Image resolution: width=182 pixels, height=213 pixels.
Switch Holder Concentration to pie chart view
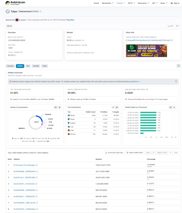click(x=59, y=107)
